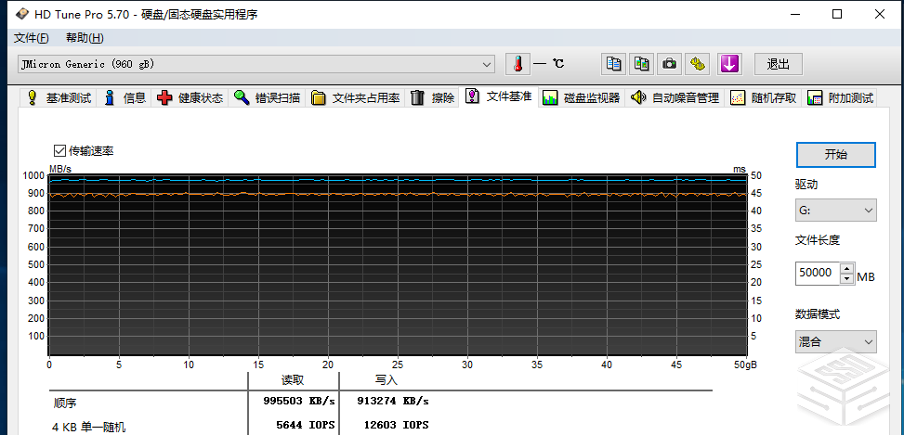Decrease file length with down spinner arrow
The height and width of the screenshot is (435, 904).
point(845,278)
